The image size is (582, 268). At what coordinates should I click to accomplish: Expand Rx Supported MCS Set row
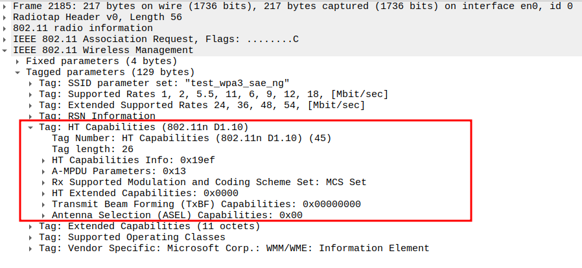point(43,182)
